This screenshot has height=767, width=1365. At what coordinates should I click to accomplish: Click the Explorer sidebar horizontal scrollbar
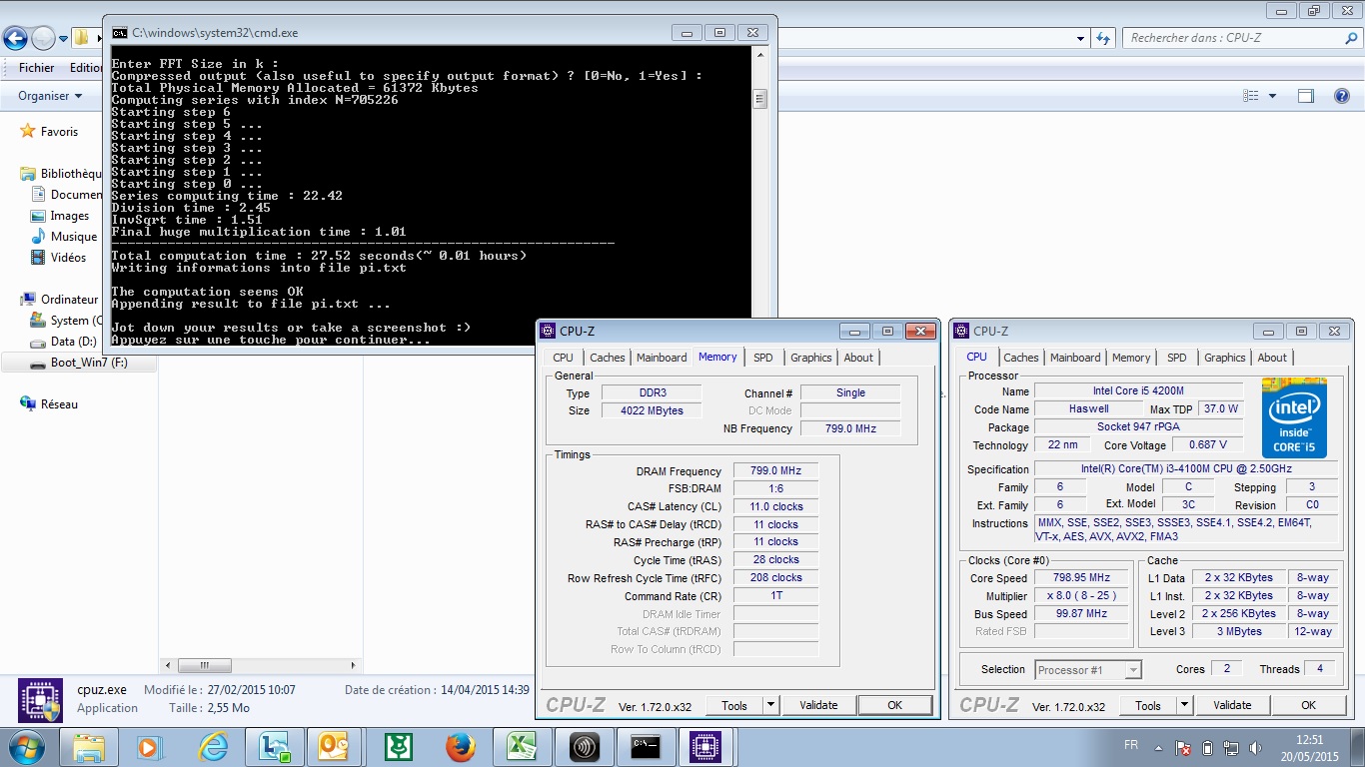tap(262, 665)
